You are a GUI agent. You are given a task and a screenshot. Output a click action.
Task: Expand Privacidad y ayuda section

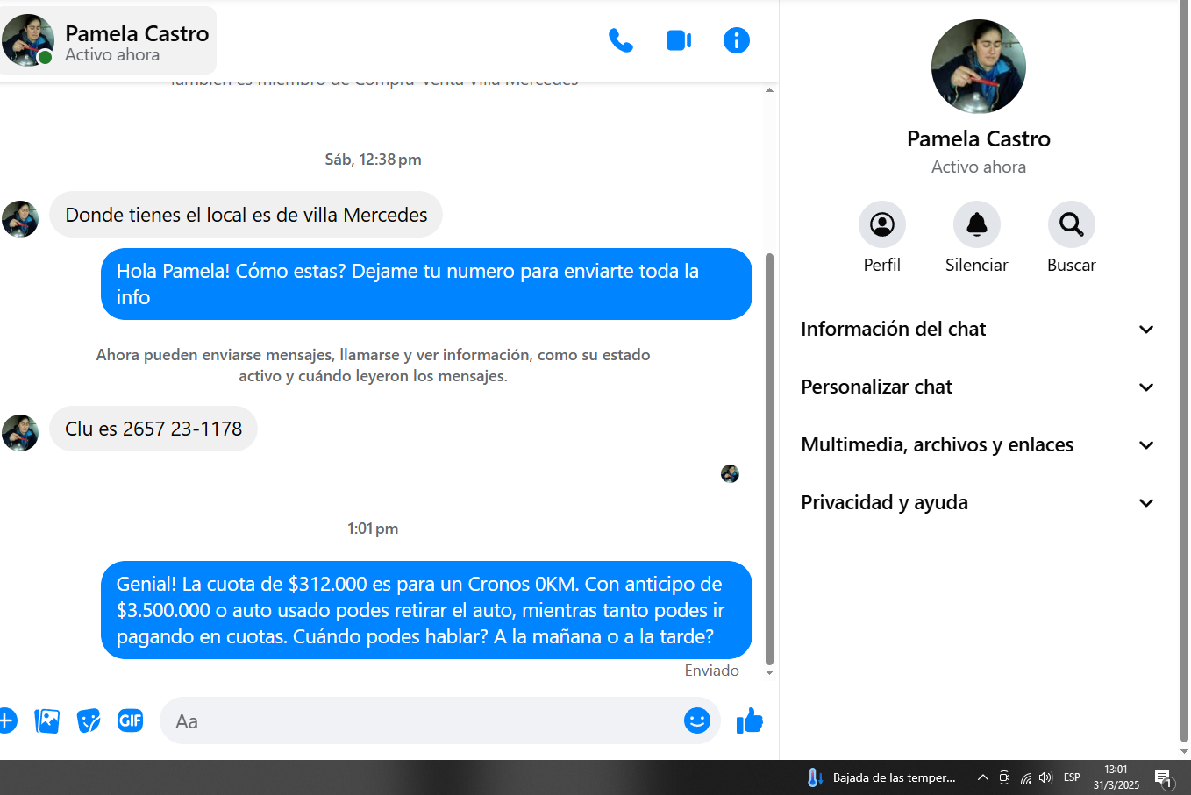[978, 502]
